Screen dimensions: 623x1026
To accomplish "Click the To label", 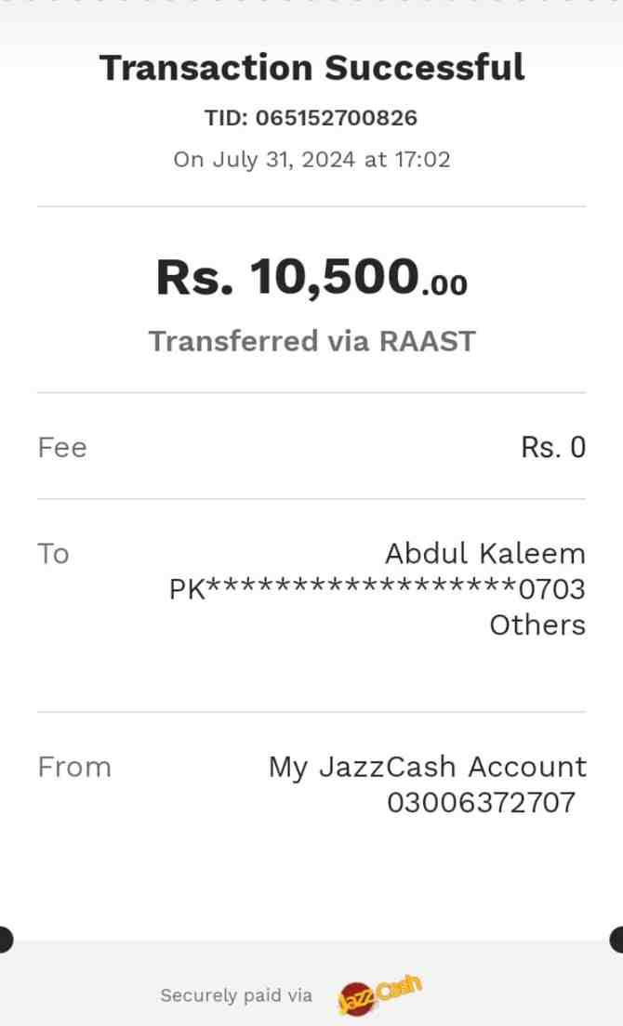I will click(x=54, y=554).
